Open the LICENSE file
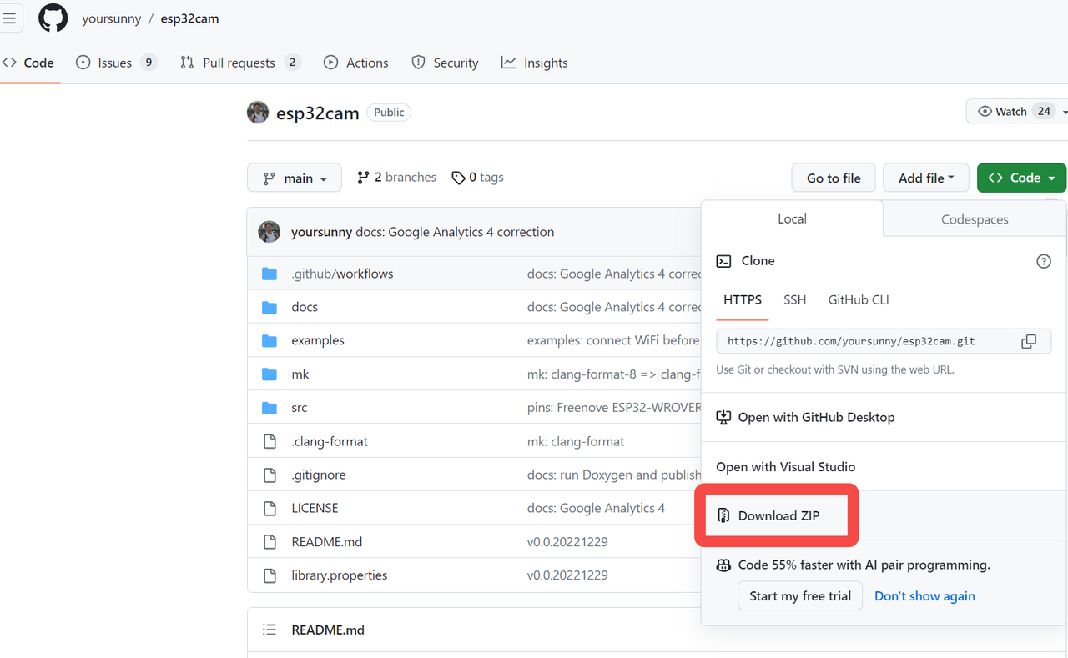1068x658 pixels. 315,508
